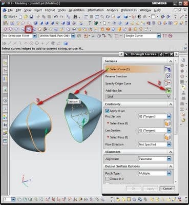
Task: Click the Paste clipboard icon
Action: click(x=49, y=16)
